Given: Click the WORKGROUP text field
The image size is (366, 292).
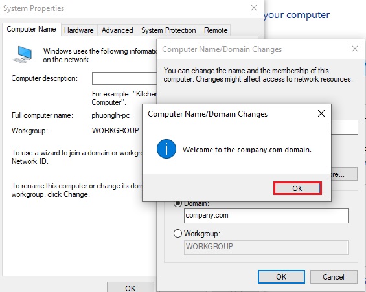Looking at the screenshot, I should tap(266, 247).
